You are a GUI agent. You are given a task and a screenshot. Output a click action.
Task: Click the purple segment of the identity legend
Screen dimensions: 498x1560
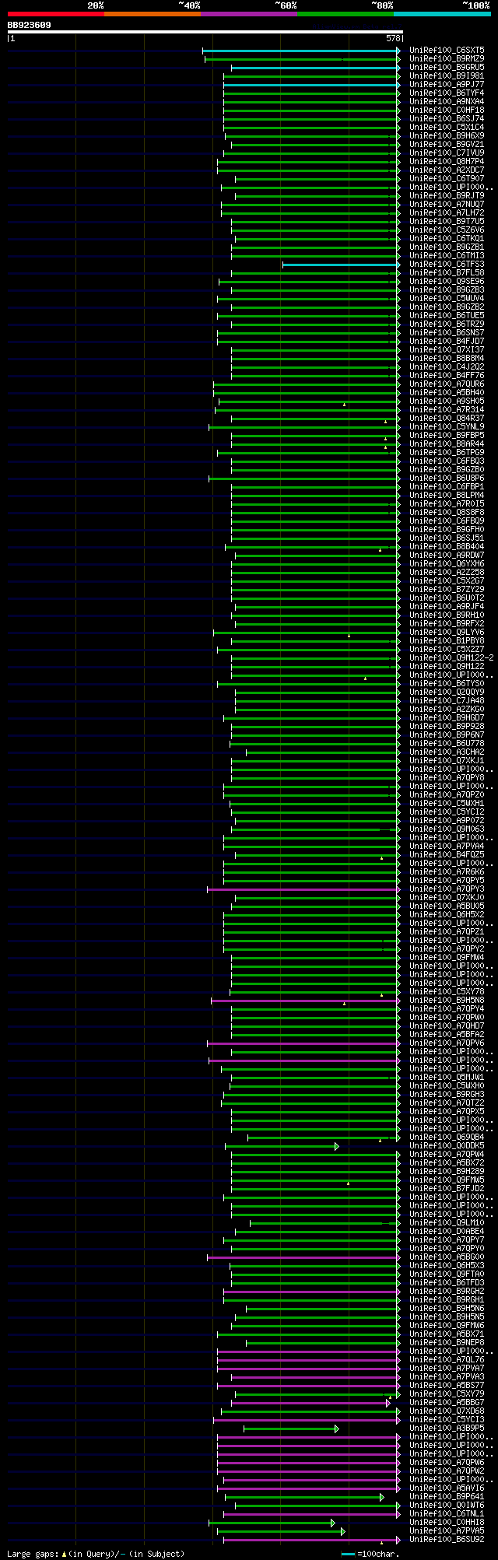tap(249, 14)
